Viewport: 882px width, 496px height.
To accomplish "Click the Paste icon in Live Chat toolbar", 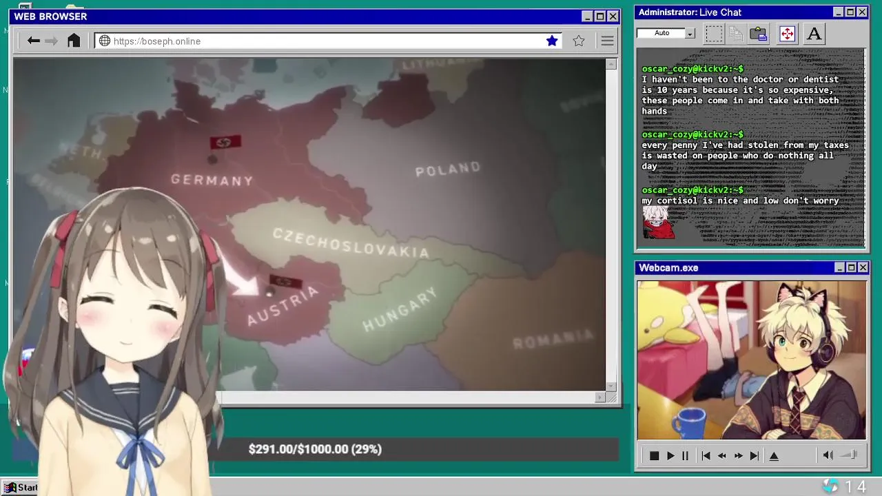I will (759, 33).
